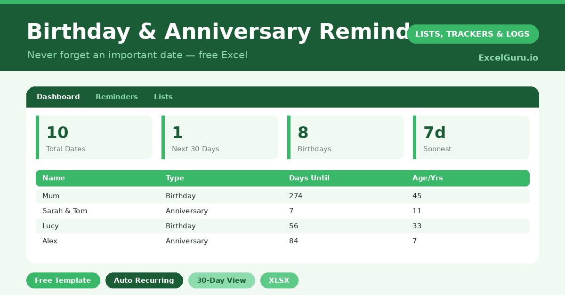The image size is (565, 295).
Task: Switch to the Dashboard tab
Action: (x=58, y=97)
